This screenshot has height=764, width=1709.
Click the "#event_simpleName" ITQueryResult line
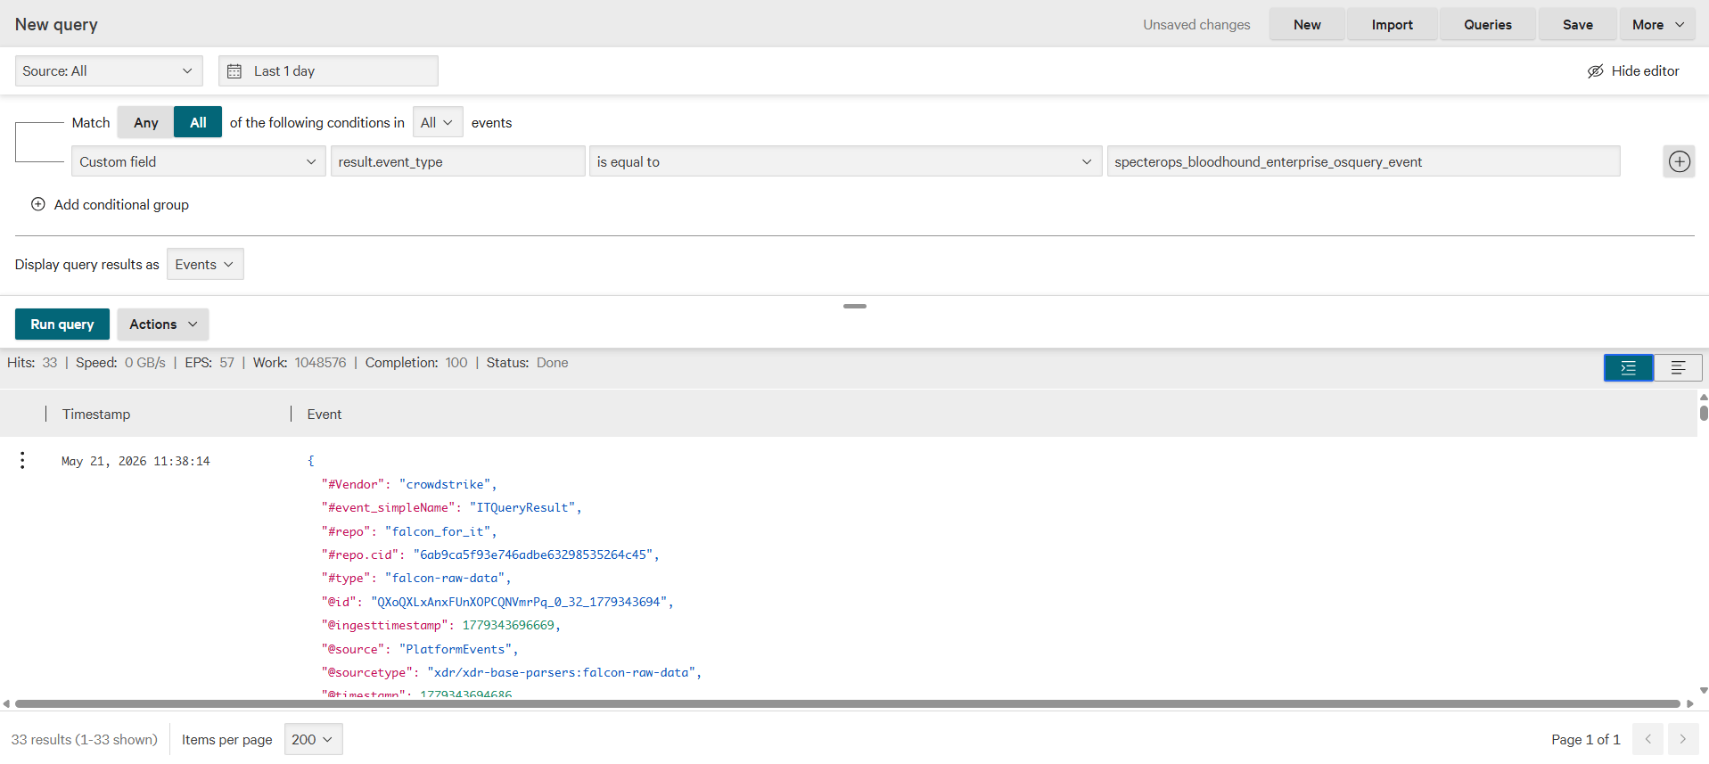[451, 507]
